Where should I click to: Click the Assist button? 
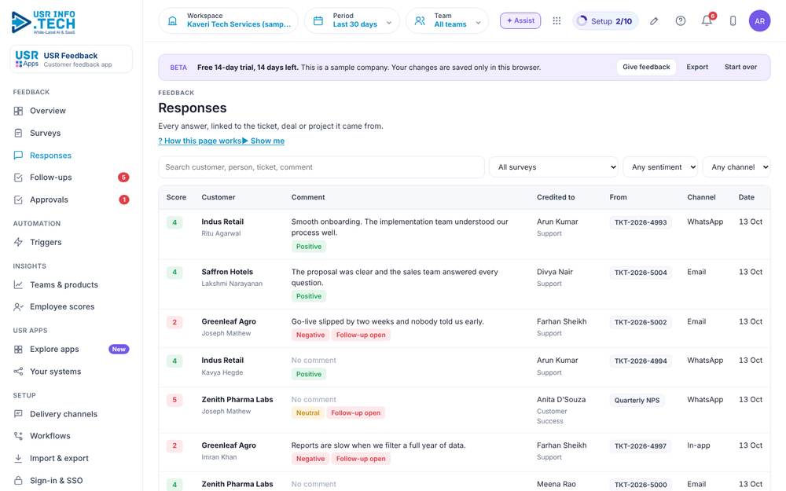(x=520, y=20)
